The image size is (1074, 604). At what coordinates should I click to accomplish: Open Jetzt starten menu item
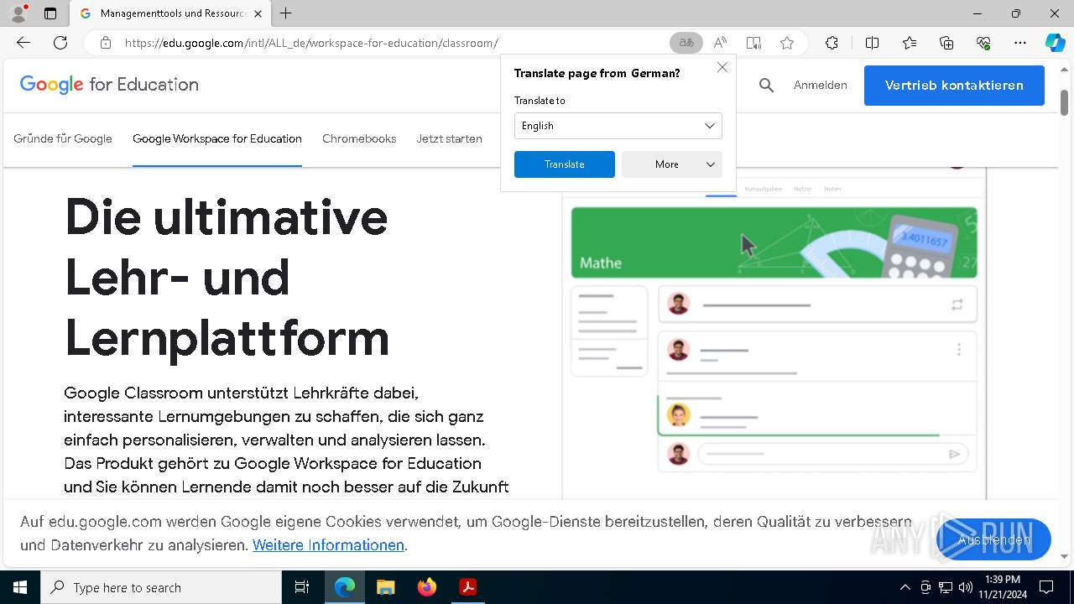pos(449,138)
